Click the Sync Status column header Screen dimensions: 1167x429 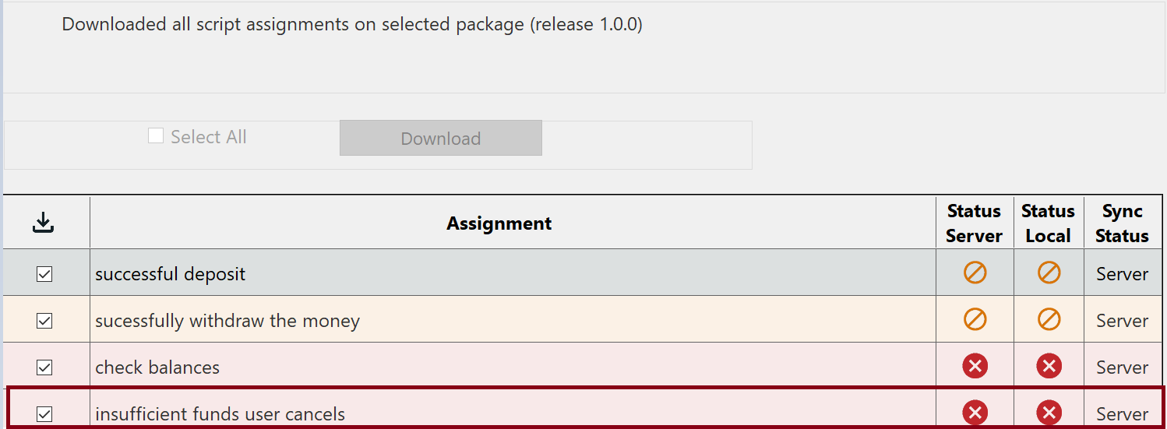coord(1122,223)
